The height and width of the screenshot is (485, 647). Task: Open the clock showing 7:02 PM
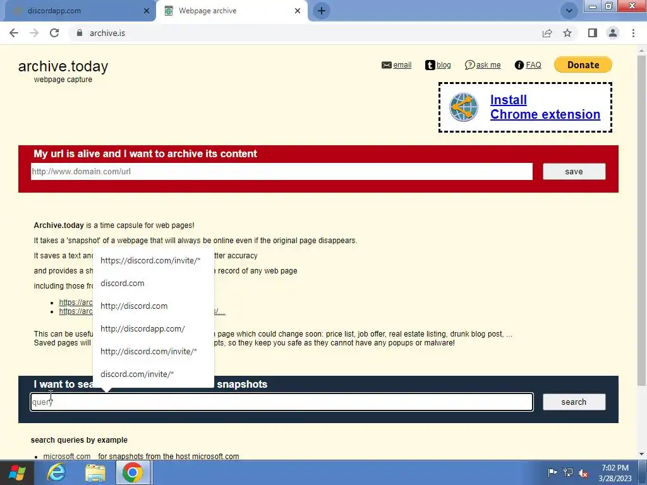[615, 473]
